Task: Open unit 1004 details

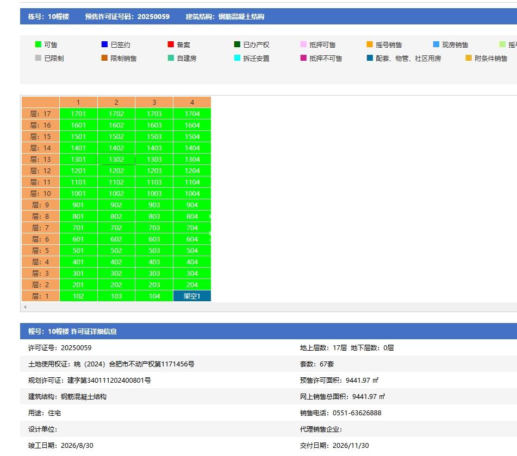Action: click(x=192, y=194)
